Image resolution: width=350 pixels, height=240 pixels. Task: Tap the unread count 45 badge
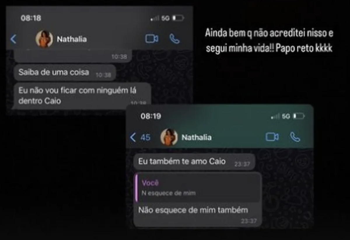pos(145,137)
